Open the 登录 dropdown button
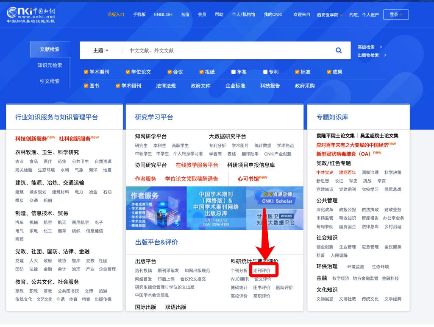The height and width of the screenshot is (327, 434). click(396, 15)
